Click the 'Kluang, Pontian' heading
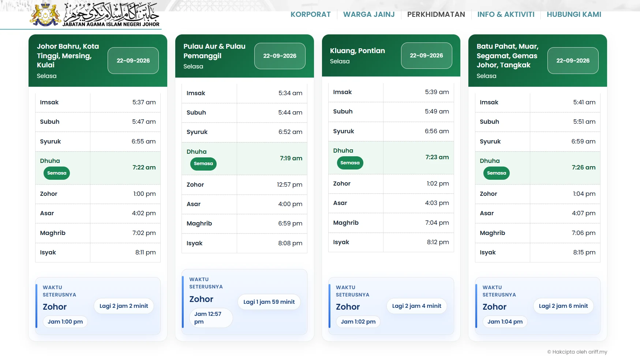 click(358, 51)
